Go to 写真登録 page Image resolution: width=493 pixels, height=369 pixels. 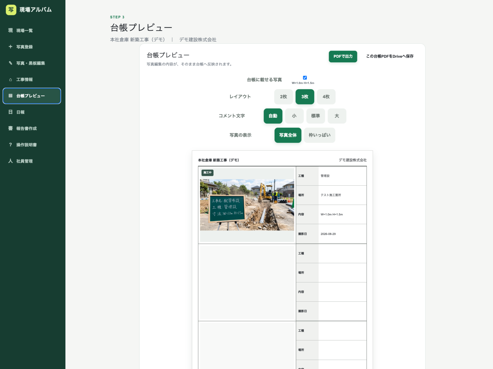coord(32,46)
